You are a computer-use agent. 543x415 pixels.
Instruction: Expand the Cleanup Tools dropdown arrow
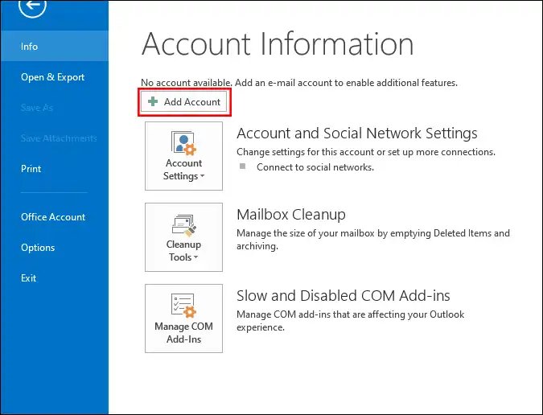tap(195, 257)
